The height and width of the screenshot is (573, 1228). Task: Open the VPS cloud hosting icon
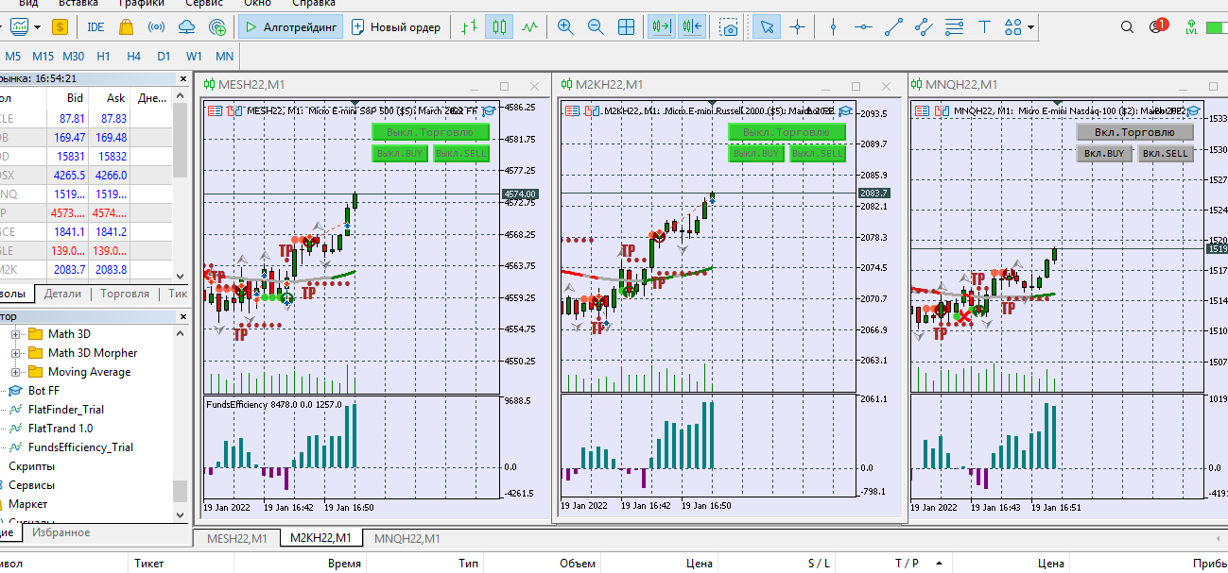[187, 27]
